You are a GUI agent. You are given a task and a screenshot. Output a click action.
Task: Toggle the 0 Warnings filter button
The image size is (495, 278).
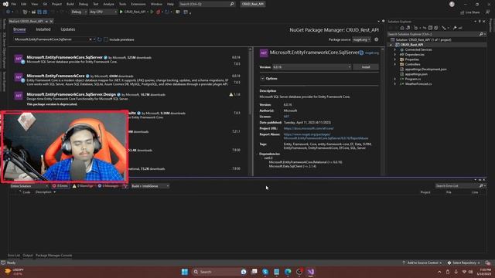pos(83,186)
